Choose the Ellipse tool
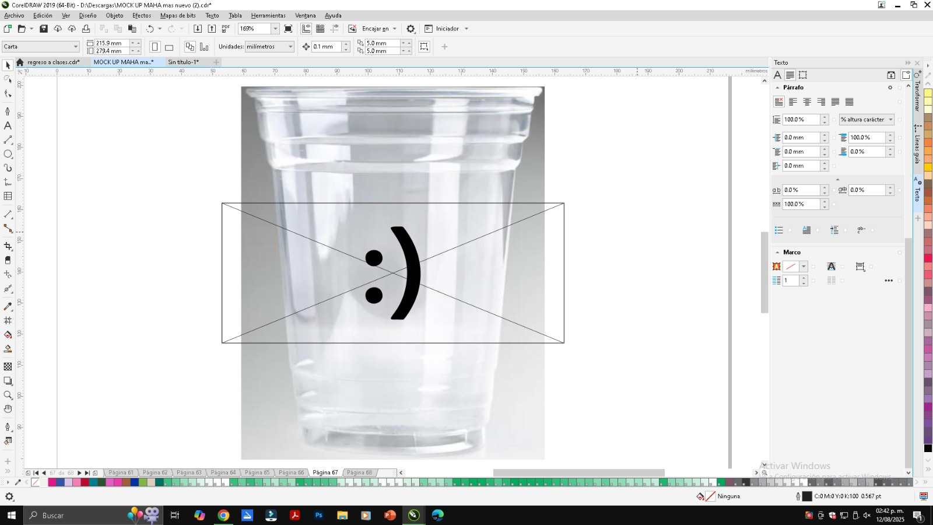The height and width of the screenshot is (525, 933). pyautogui.click(x=8, y=154)
